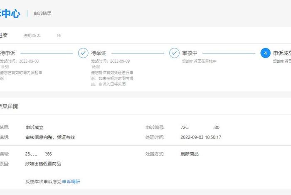Screen dimensions: 291x195
Task: Click 您的申诉正在审核中 status text
Action: coord(199,61)
